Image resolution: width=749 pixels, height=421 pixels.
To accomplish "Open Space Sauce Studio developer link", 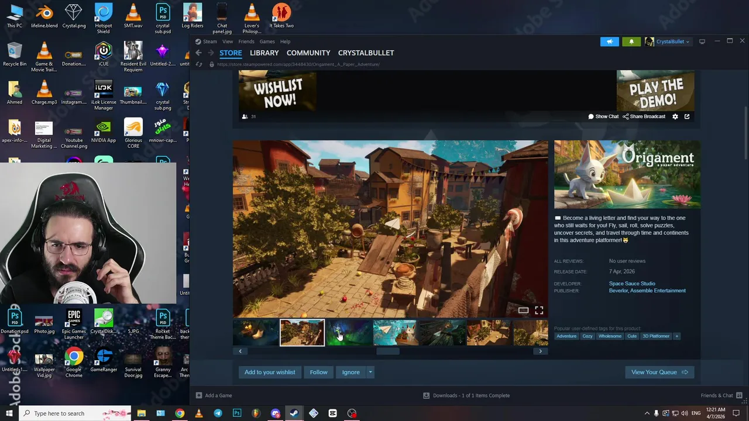I will coord(632,284).
